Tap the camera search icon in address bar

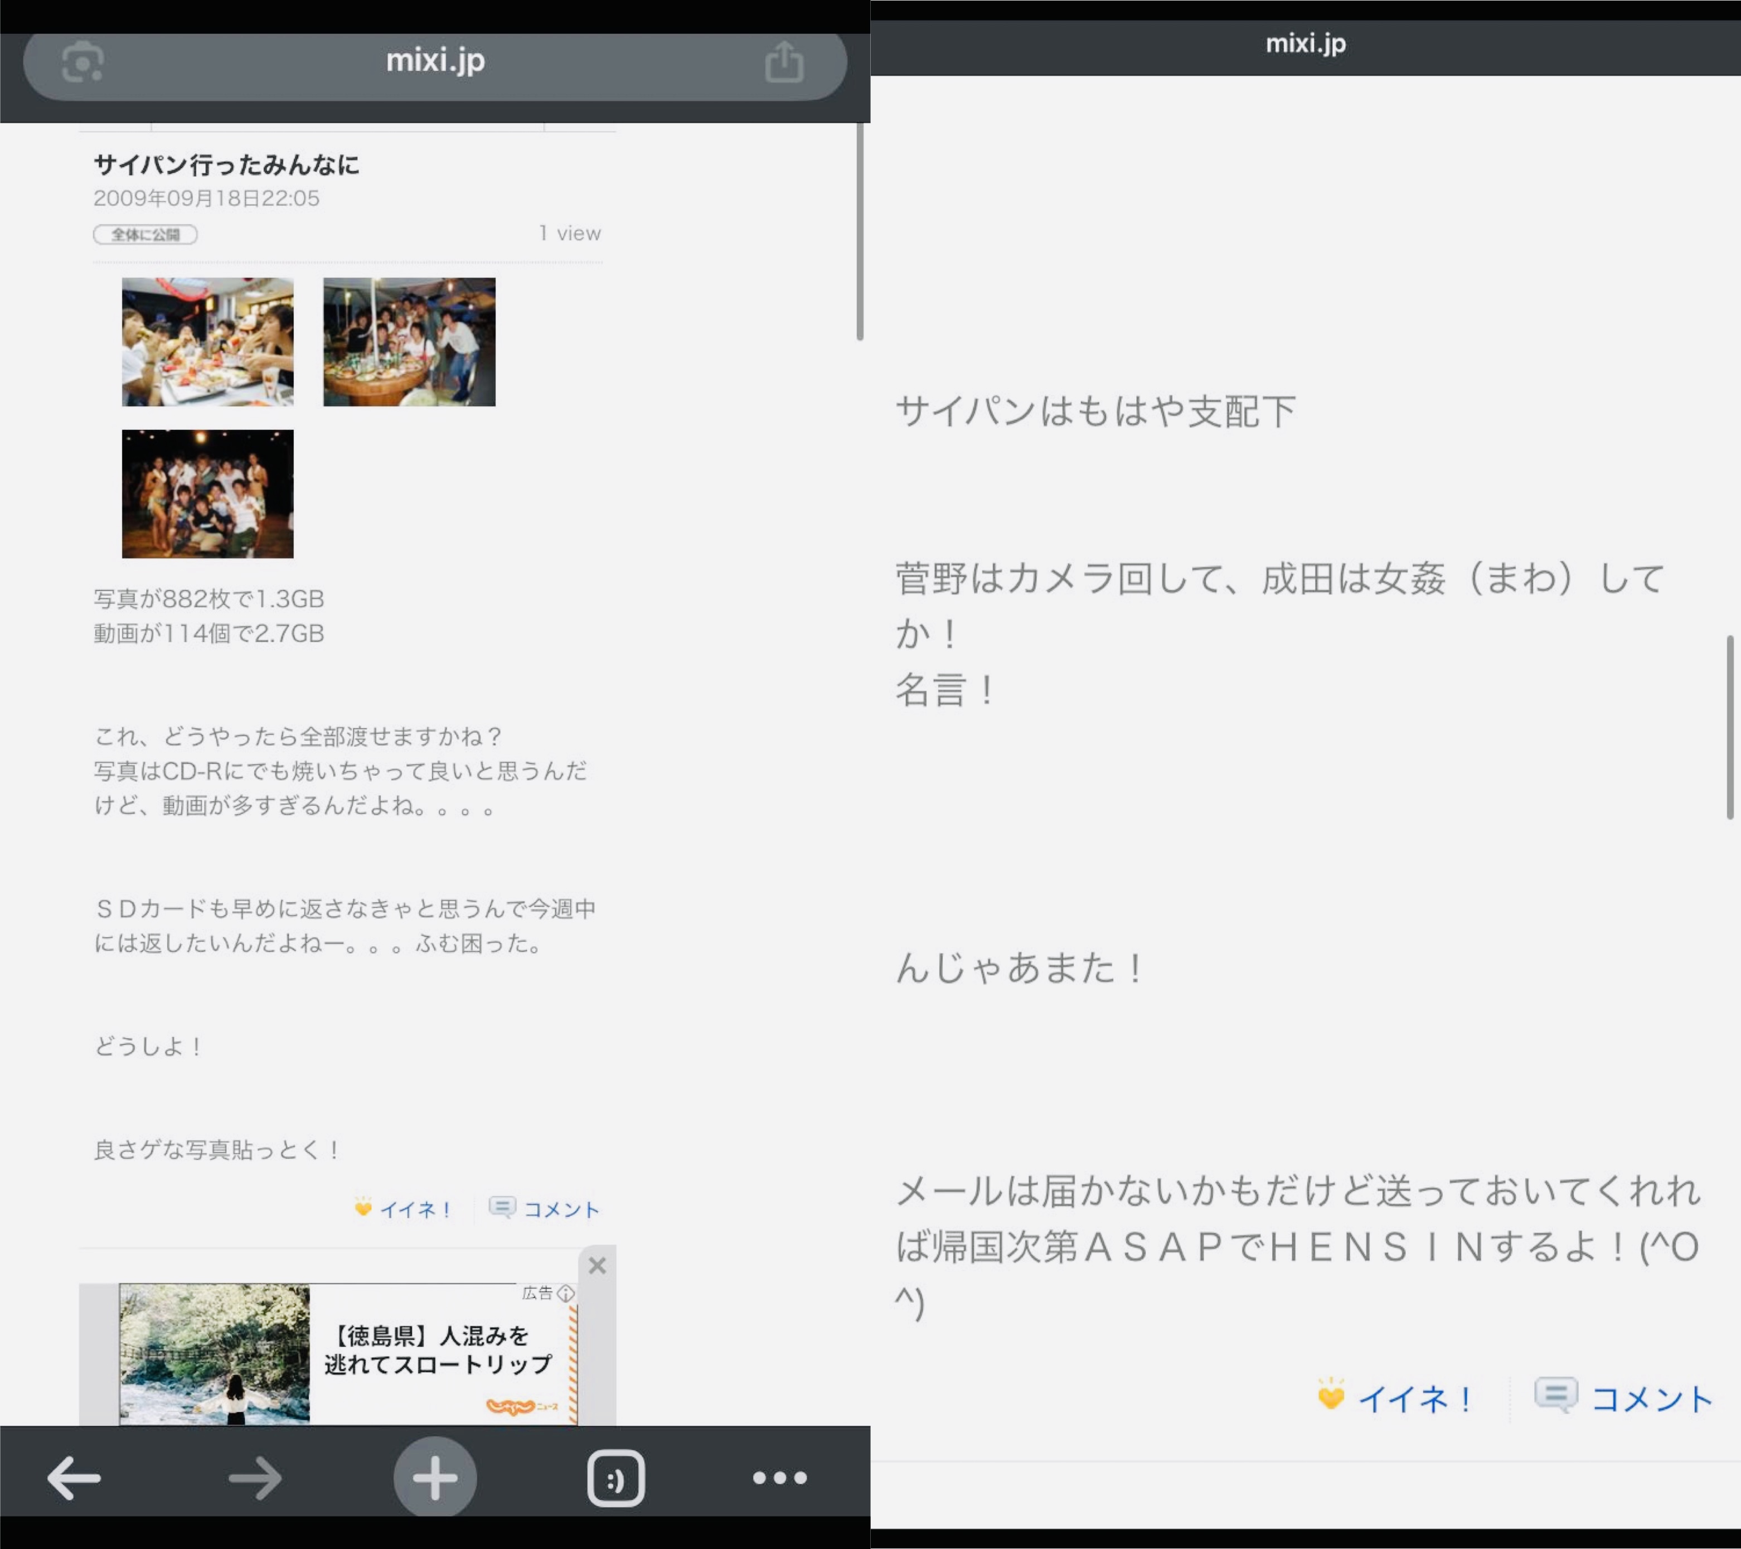(83, 62)
